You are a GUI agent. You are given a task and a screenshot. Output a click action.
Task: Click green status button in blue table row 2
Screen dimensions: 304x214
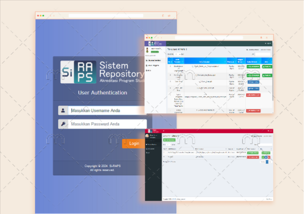[253, 75]
